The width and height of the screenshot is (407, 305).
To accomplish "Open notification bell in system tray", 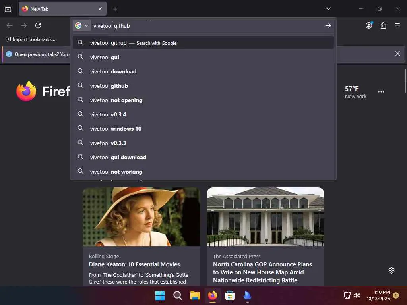I will point(395,295).
